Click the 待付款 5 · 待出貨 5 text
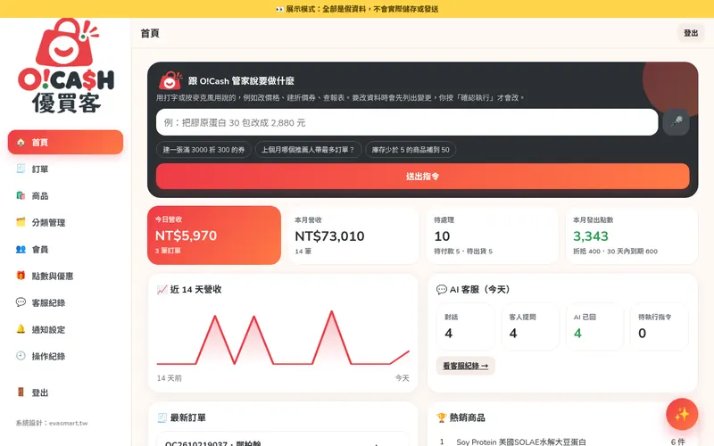 coord(463,252)
